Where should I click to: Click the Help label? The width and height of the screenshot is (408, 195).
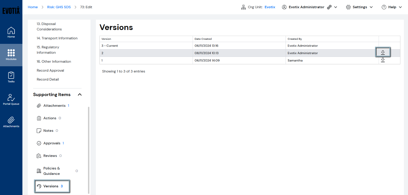click(392, 7)
